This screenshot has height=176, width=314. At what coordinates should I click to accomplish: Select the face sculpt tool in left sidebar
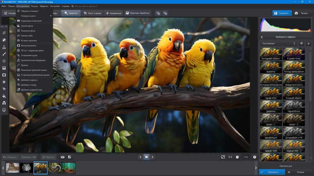point(4,110)
